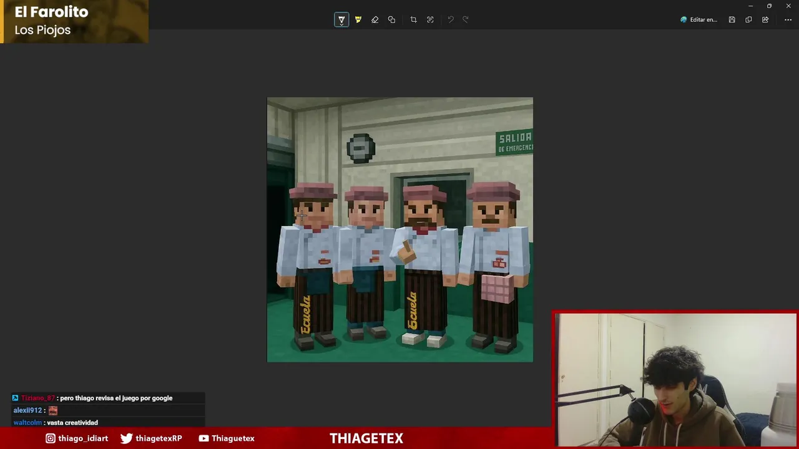Select the eraser tool
799x449 pixels.
tap(375, 20)
